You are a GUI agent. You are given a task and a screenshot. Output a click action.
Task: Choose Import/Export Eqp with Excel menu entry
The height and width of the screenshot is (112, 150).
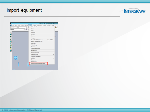tap(42, 63)
